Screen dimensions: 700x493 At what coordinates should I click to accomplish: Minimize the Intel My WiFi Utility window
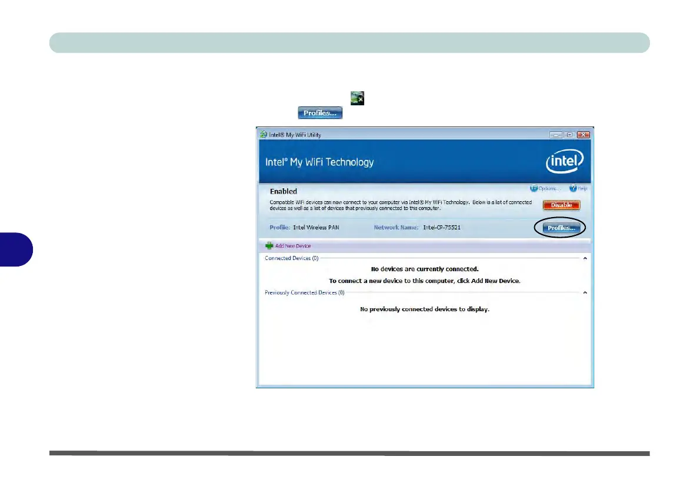(x=555, y=134)
